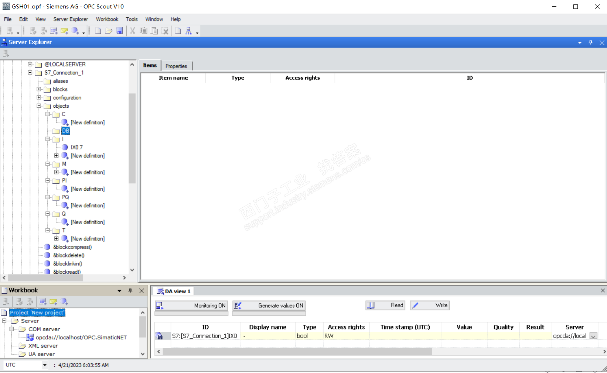The height and width of the screenshot is (373, 607).
Task: Open the Workbook menu
Action: pos(107,19)
